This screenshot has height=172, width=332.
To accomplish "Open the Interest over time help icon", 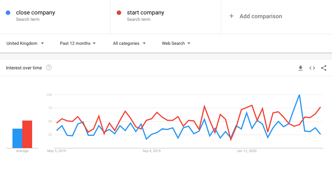I will (x=49, y=68).
